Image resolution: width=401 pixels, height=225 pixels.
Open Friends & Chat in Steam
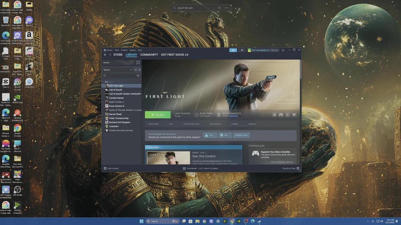point(291,168)
